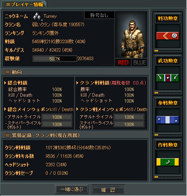The height and width of the screenshot is (196, 187).
Task: Expand 総合メインウェポン kill/Death arrow
Action: coord(5,109)
